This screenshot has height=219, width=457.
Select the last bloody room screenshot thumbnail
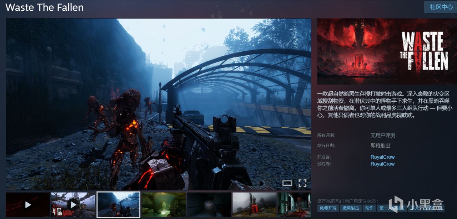coord(295,205)
